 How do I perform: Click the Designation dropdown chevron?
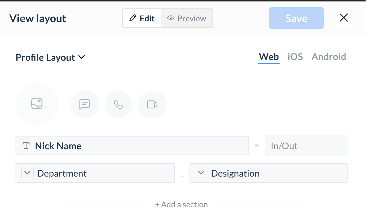pos(201,173)
